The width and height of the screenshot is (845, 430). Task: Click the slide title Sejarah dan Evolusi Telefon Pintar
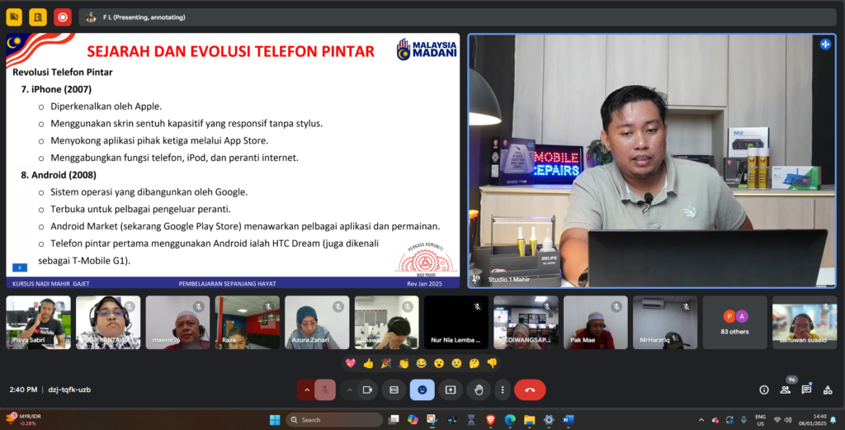click(x=231, y=51)
